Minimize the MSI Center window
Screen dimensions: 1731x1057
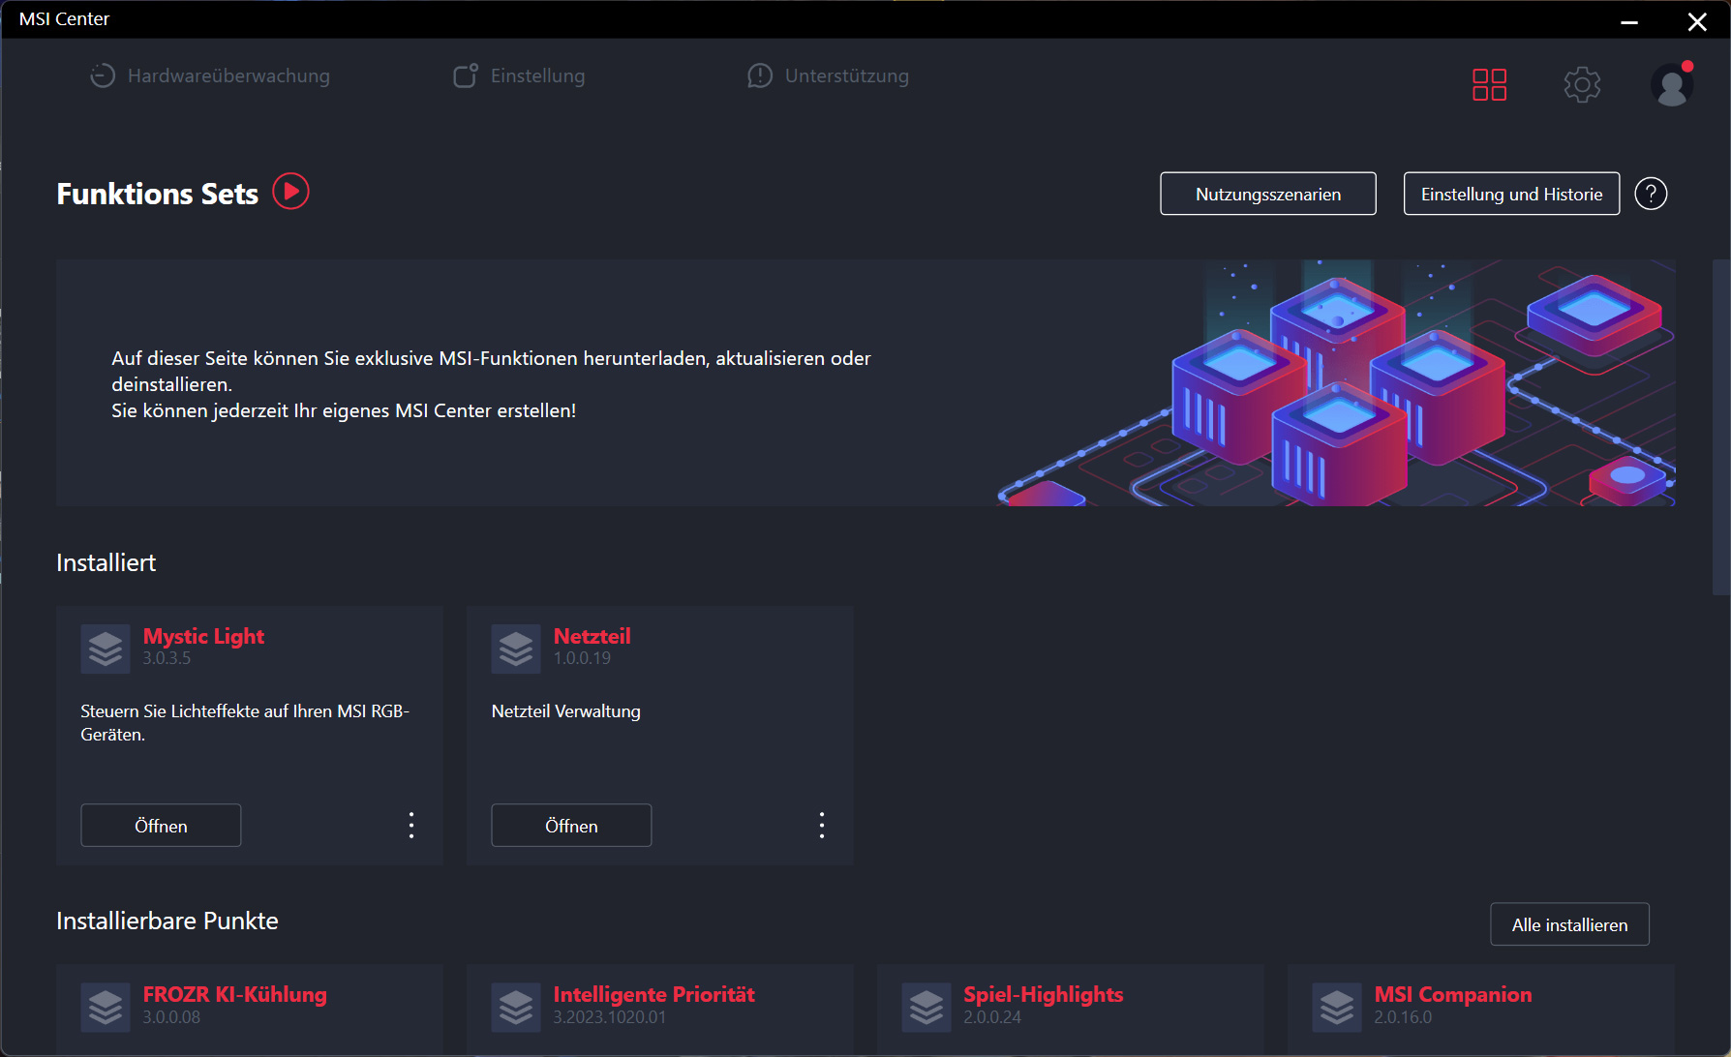pos(1629,21)
